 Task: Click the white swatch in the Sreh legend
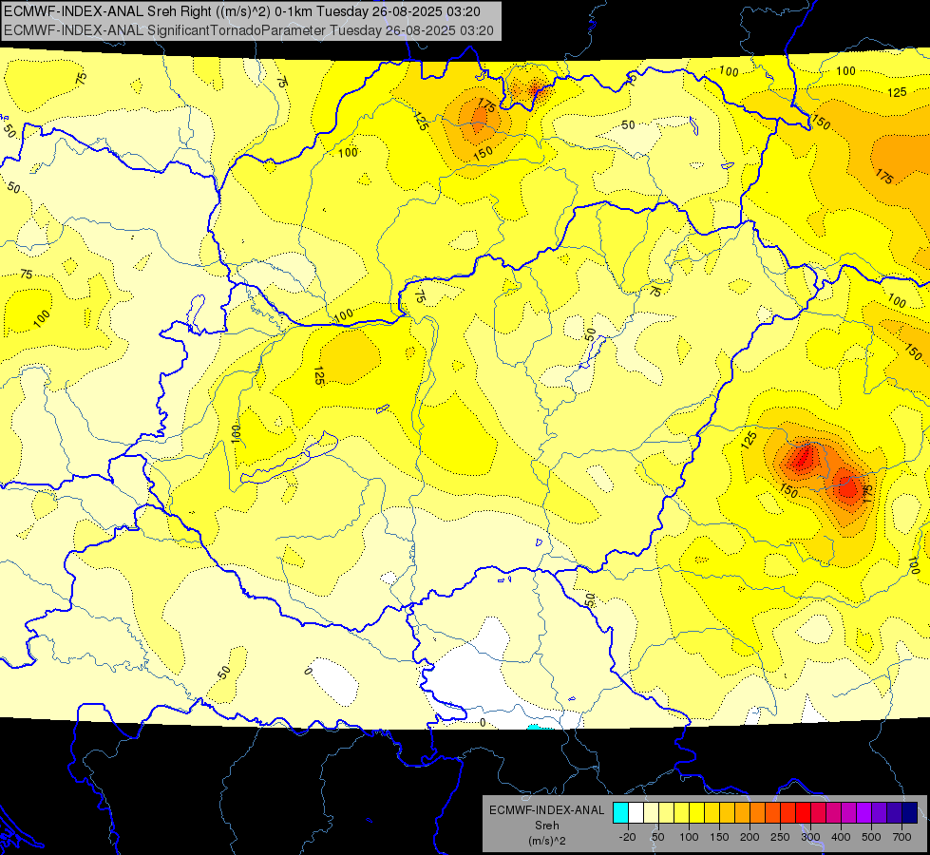click(636, 812)
